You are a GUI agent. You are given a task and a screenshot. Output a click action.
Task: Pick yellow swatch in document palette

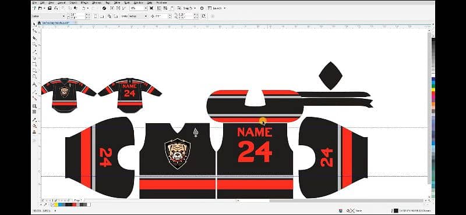click(57, 205)
